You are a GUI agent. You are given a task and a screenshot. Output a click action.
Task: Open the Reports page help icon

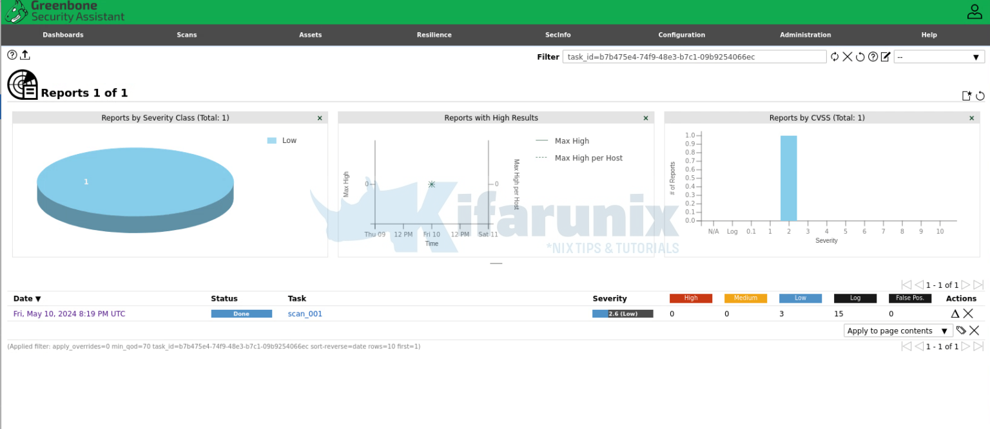[12, 55]
